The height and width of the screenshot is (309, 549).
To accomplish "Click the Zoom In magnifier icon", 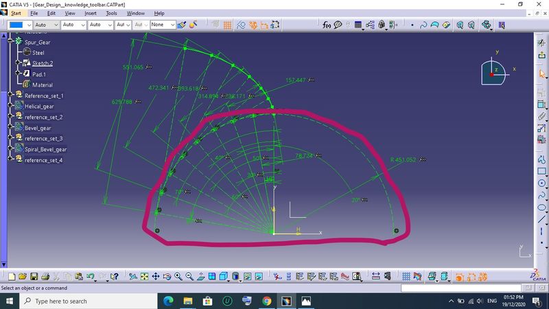I will (178, 277).
